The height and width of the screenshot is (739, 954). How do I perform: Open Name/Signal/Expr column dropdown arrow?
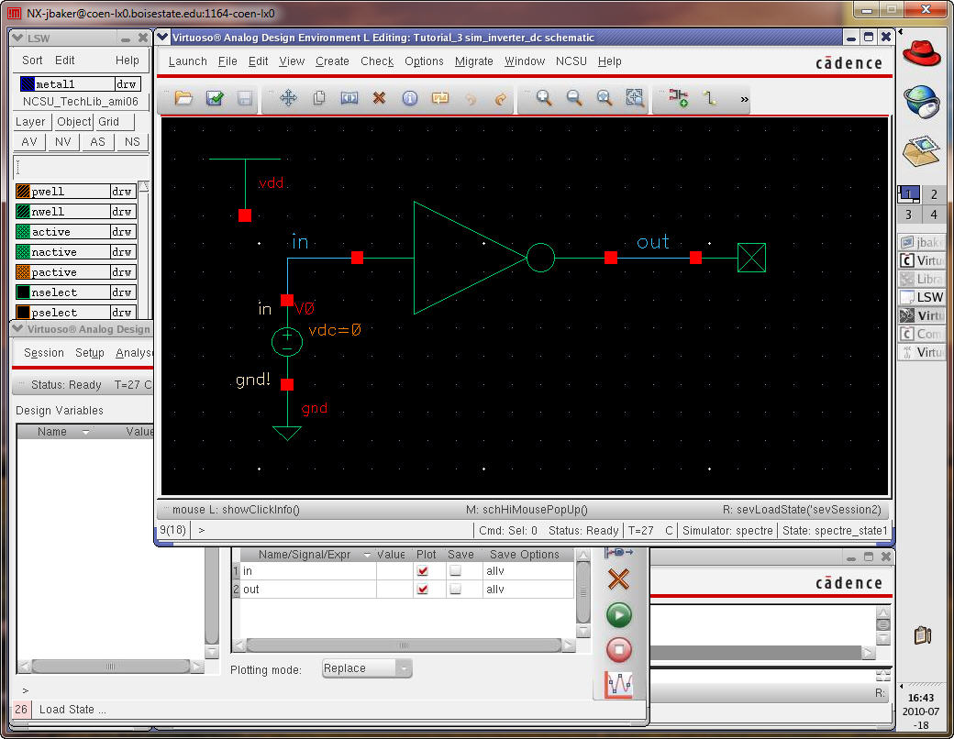[367, 555]
